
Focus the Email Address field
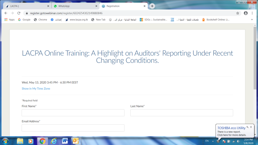click(73, 128)
